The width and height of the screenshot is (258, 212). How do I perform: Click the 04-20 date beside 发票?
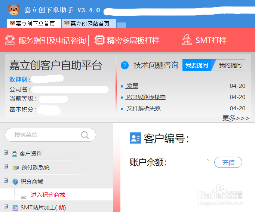pos(237,86)
